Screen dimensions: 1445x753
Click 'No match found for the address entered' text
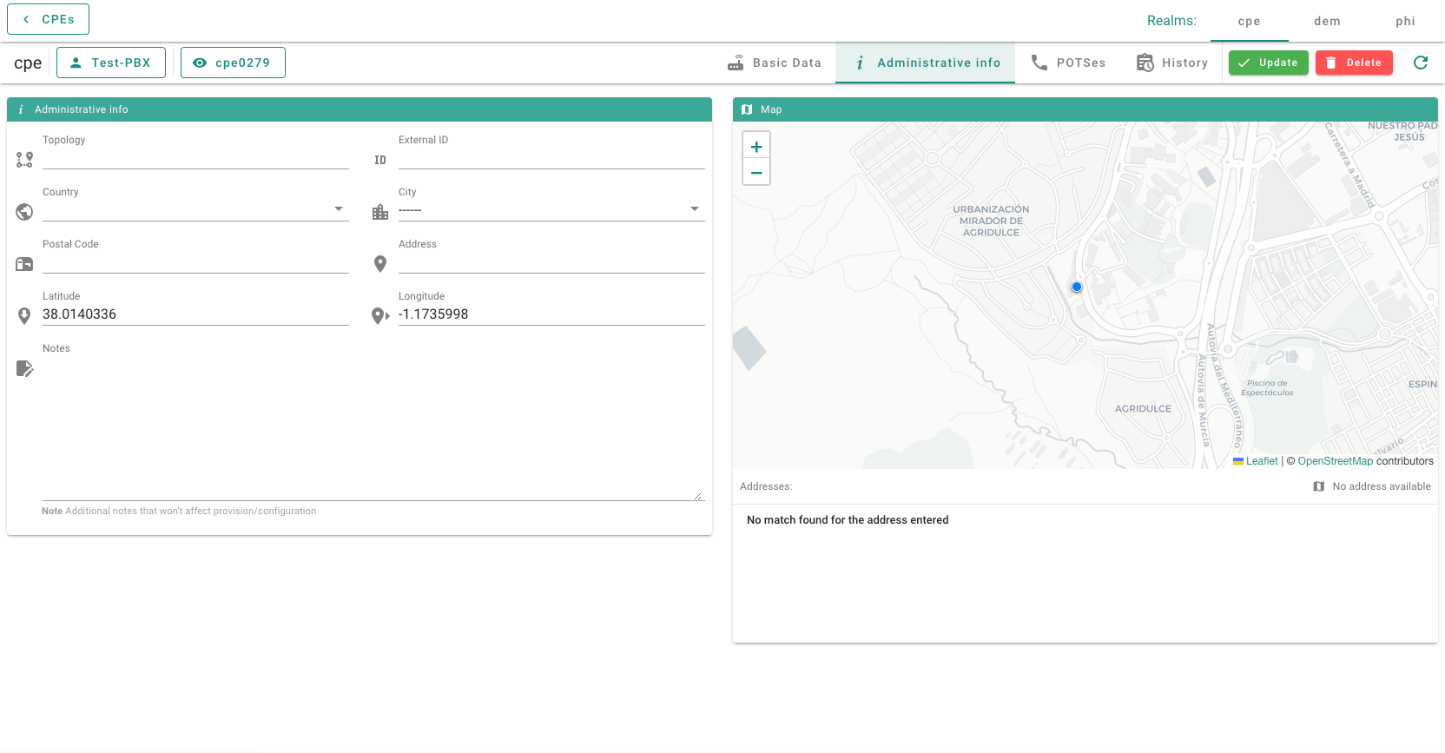coord(848,520)
